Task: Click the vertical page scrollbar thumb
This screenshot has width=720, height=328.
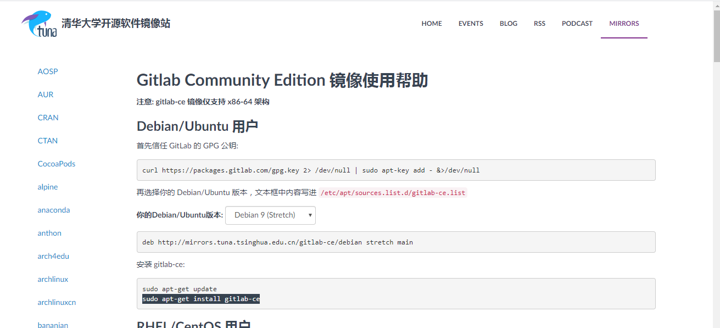Action: point(716,37)
